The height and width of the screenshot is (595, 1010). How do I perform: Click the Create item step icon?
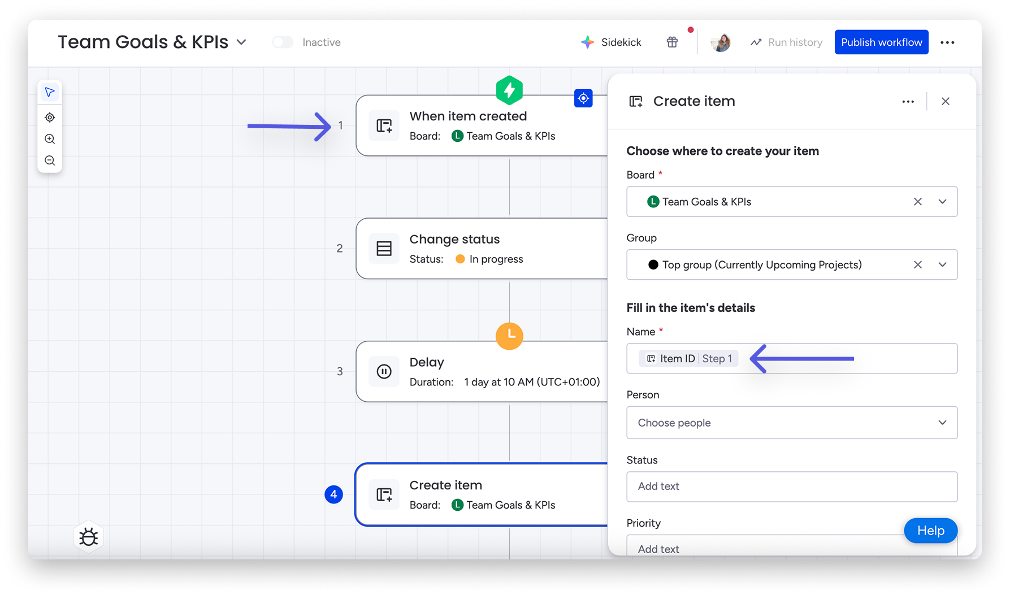point(384,494)
